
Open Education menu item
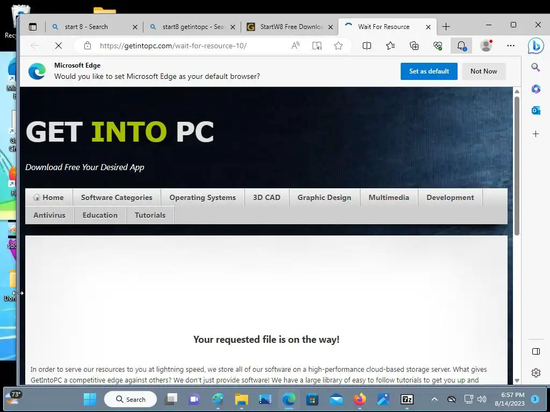click(x=100, y=215)
